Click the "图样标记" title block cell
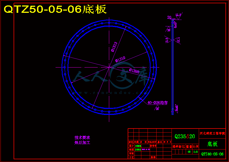229x162 pixels. [x=179, y=147]
